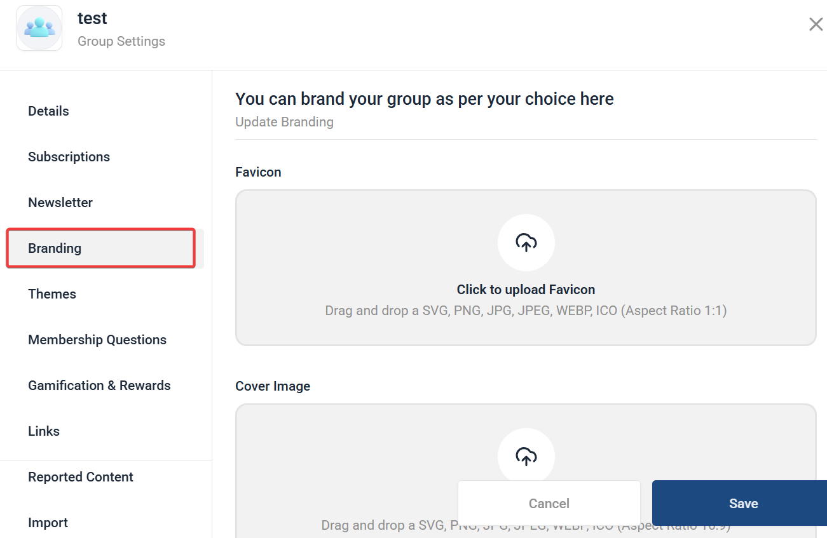The image size is (827, 538).
Task: Navigate to the Links section
Action: [44, 431]
